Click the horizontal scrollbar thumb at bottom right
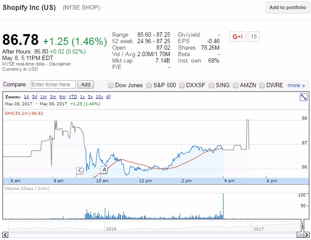 click(x=301, y=235)
